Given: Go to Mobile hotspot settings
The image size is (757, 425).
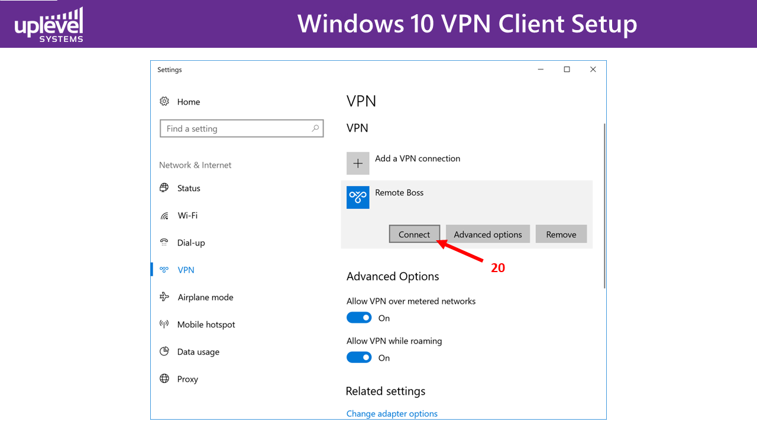Looking at the screenshot, I should click(x=206, y=324).
